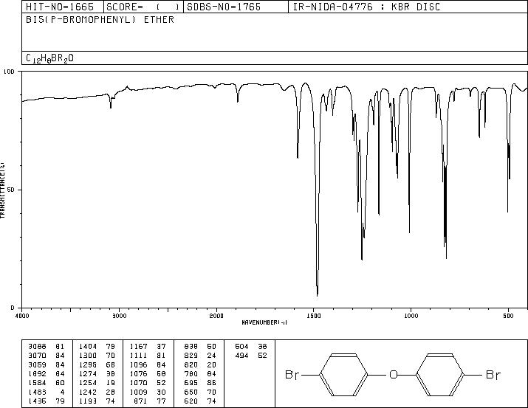Screen dimensions: 528x408
Task: Select the IR-NIDA-04776 : KBR DISC text
Action: tap(367, 7)
